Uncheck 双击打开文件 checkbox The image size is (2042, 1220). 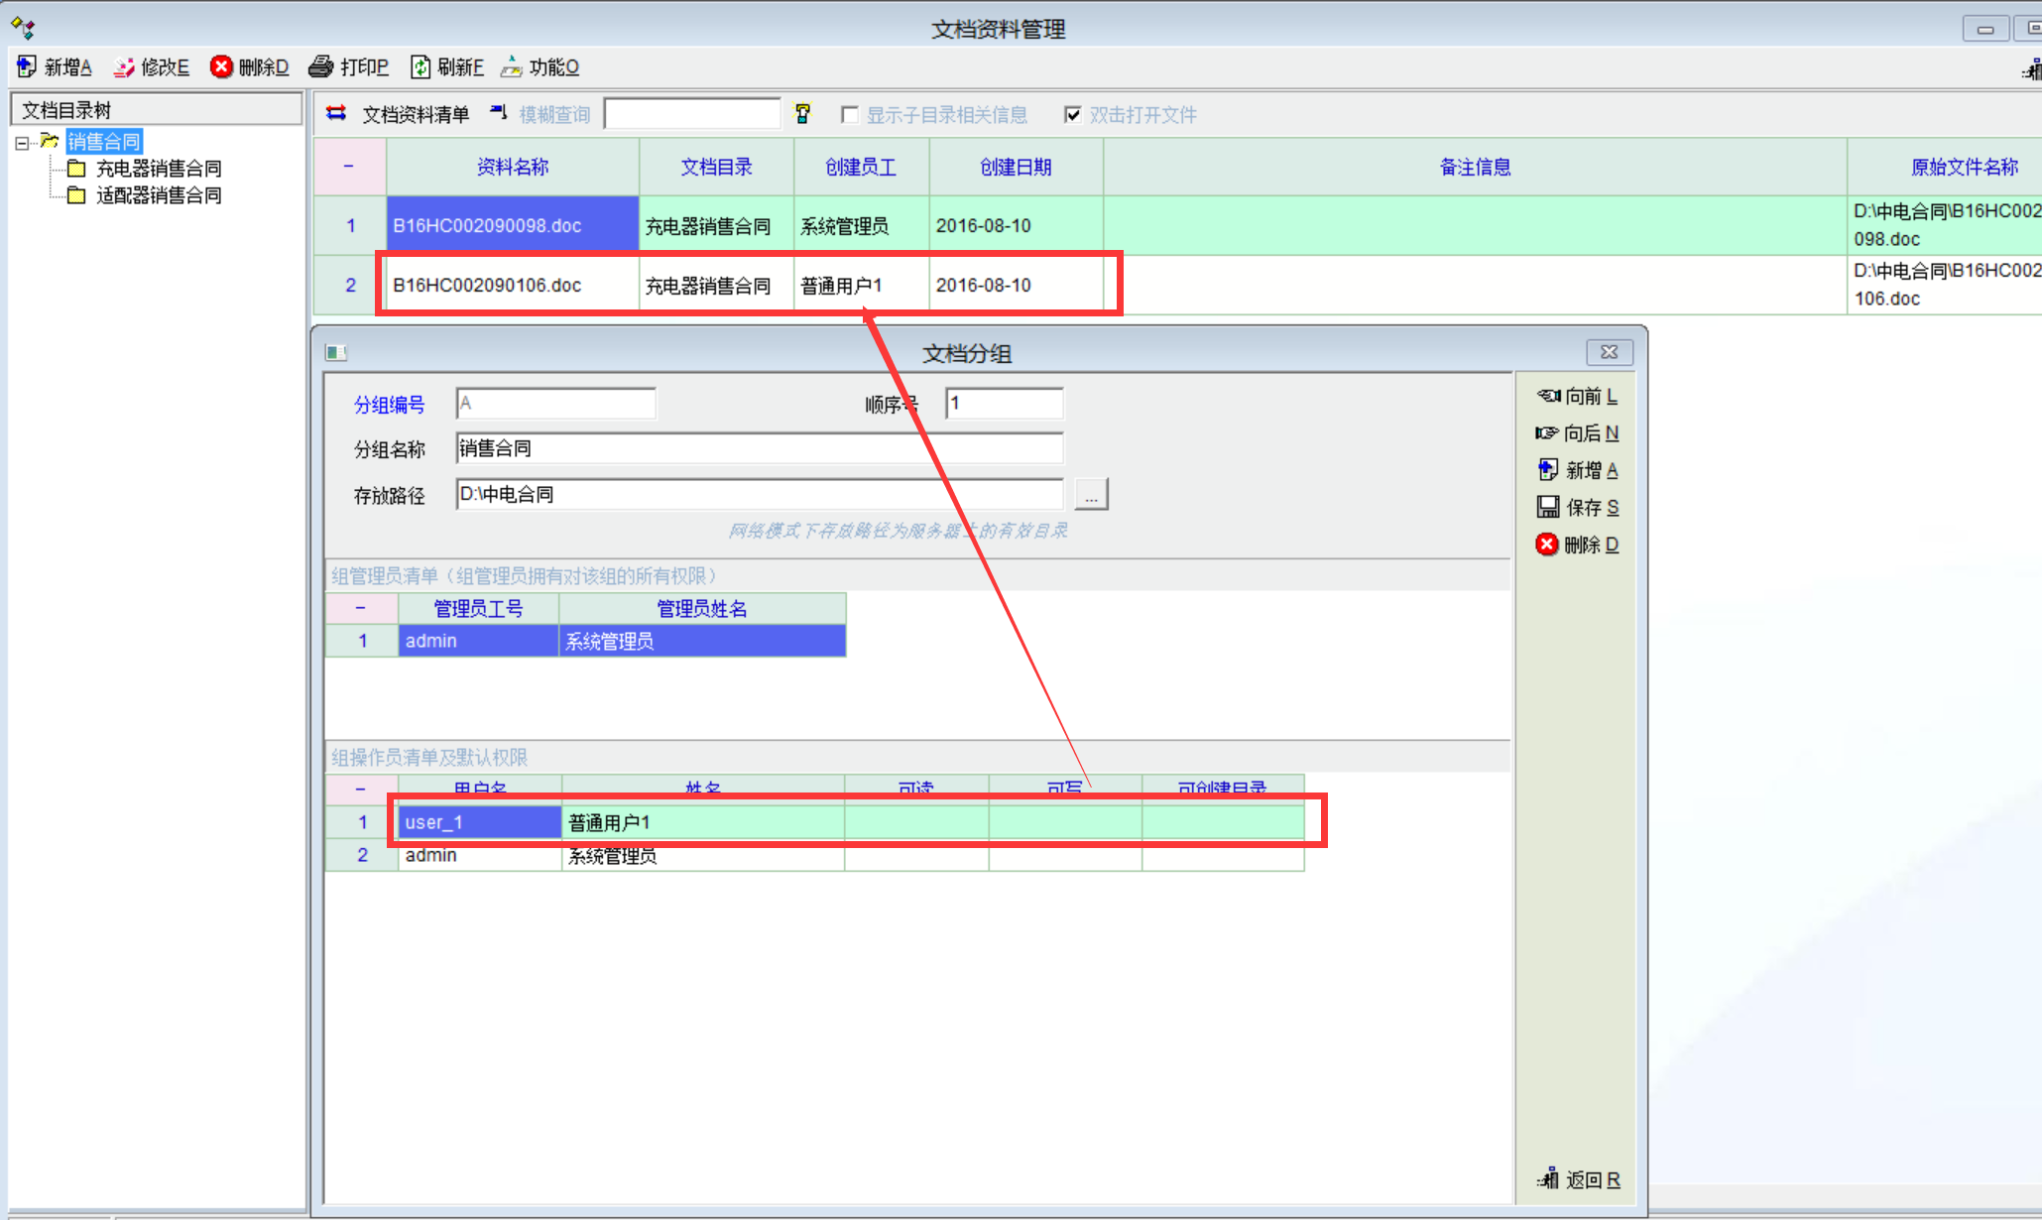click(x=1072, y=114)
